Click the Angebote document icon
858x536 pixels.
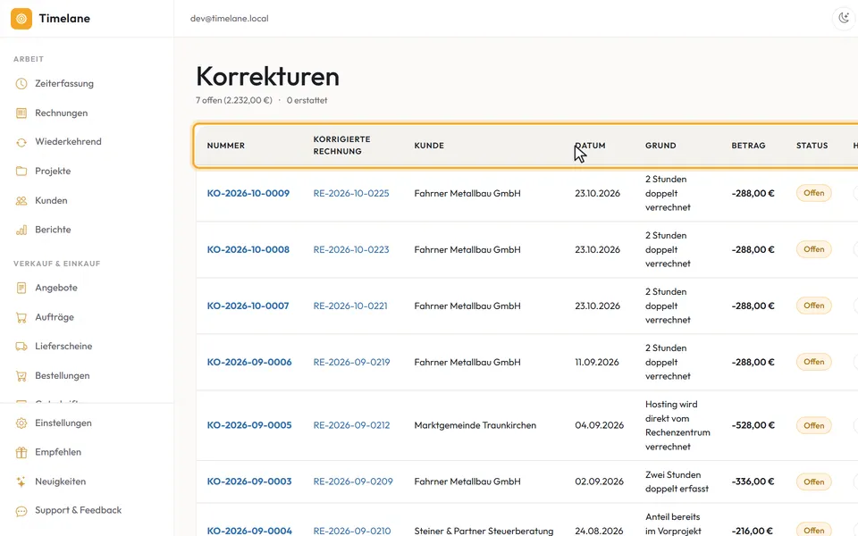tap(21, 288)
